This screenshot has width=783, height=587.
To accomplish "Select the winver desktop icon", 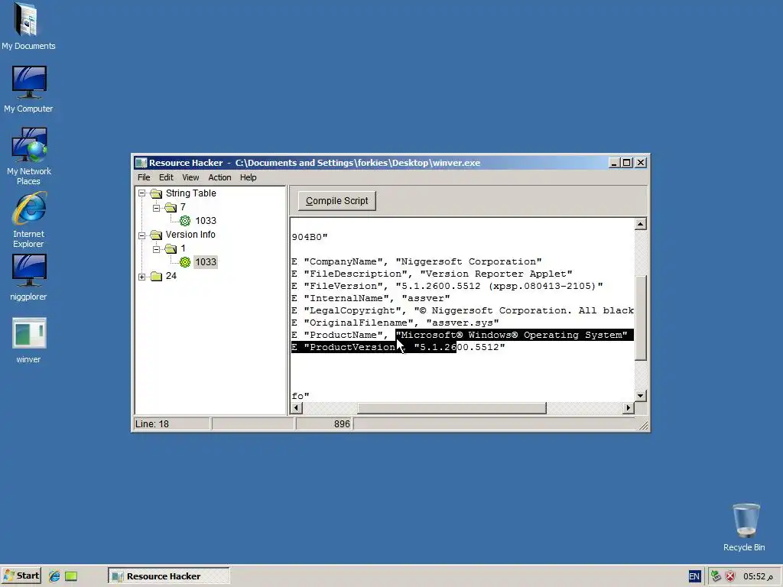I will [x=28, y=340].
